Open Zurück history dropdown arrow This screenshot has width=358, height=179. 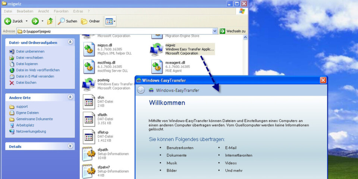pos(26,21)
